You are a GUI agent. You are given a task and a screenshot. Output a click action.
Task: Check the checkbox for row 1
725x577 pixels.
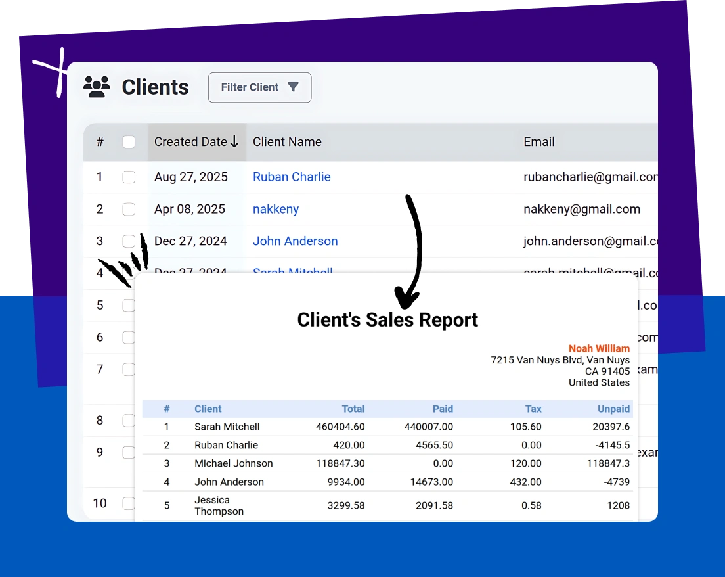tap(129, 177)
